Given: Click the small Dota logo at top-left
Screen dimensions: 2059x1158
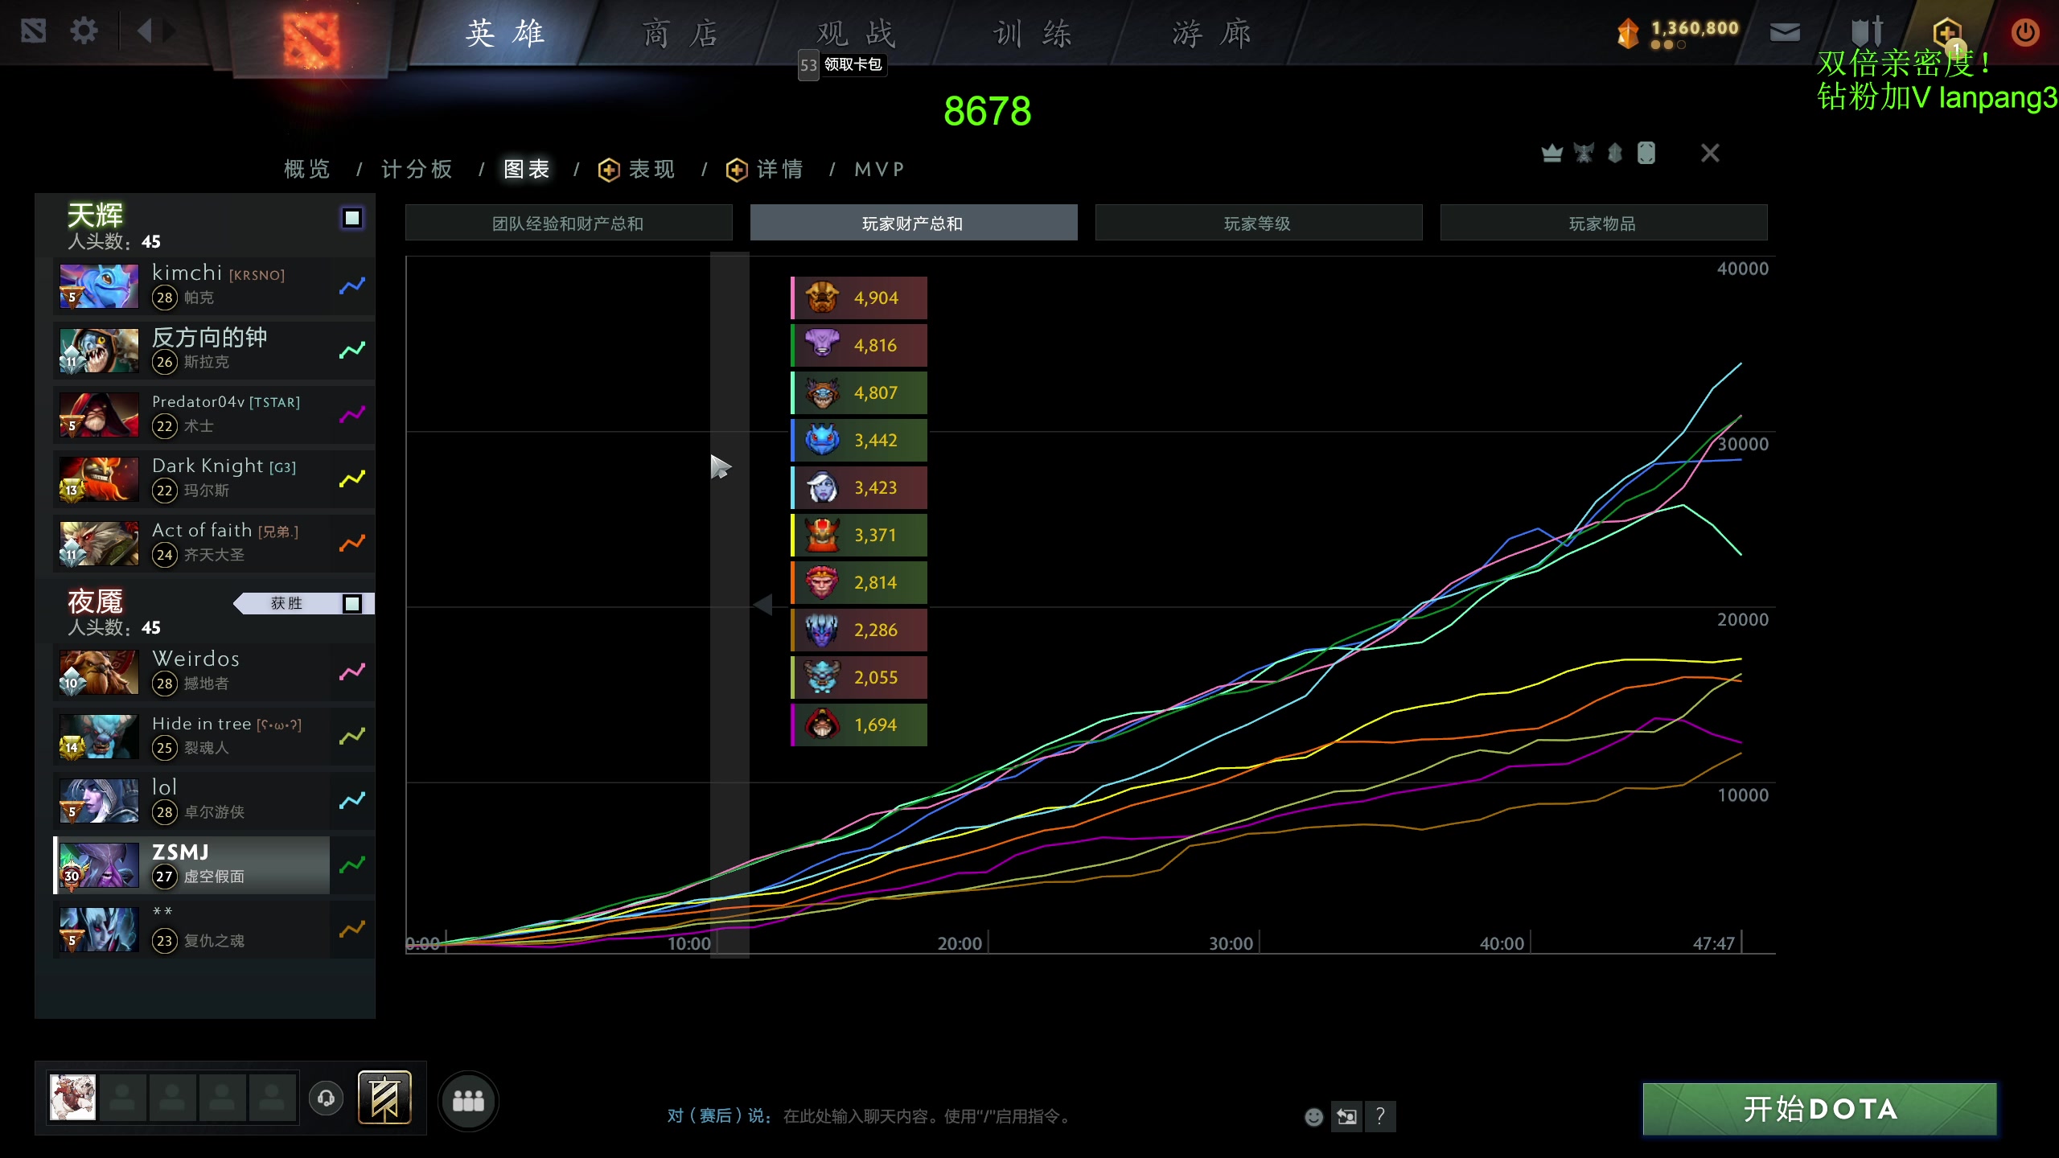Looking at the screenshot, I should coord(34,32).
